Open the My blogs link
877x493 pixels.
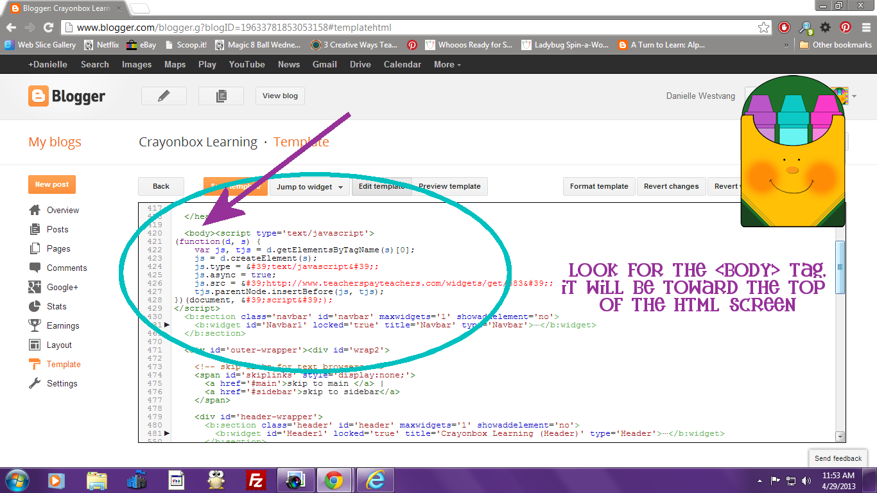[55, 143]
